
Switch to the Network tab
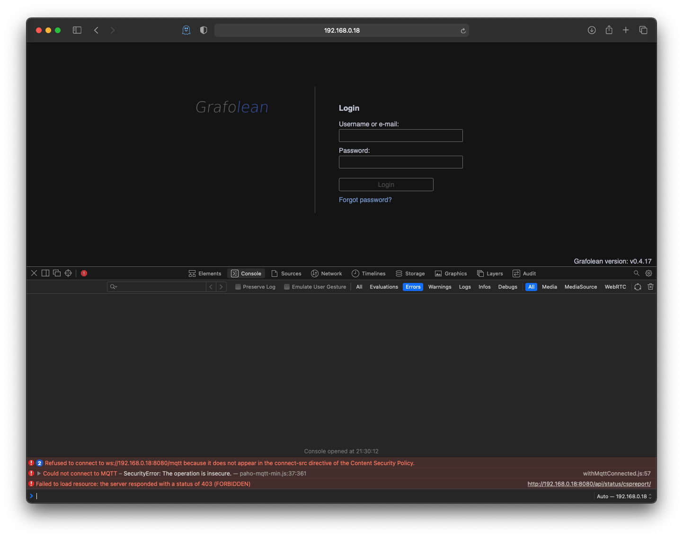[x=327, y=273]
